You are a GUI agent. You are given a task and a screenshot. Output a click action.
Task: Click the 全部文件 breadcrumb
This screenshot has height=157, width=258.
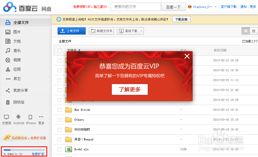[65, 41]
